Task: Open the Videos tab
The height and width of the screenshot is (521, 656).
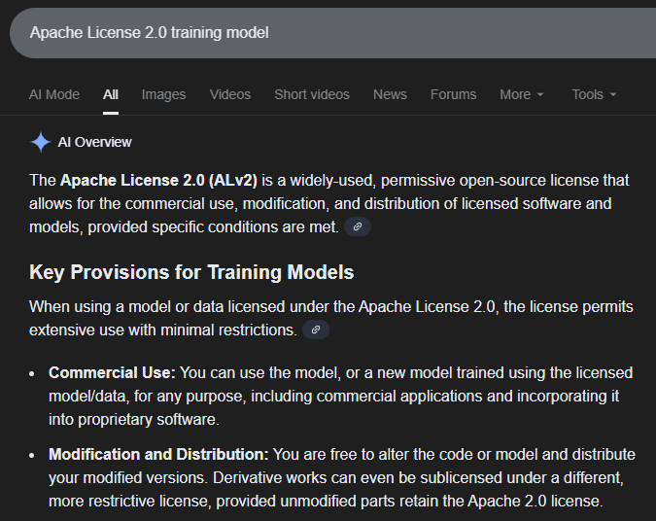Action: pos(230,94)
